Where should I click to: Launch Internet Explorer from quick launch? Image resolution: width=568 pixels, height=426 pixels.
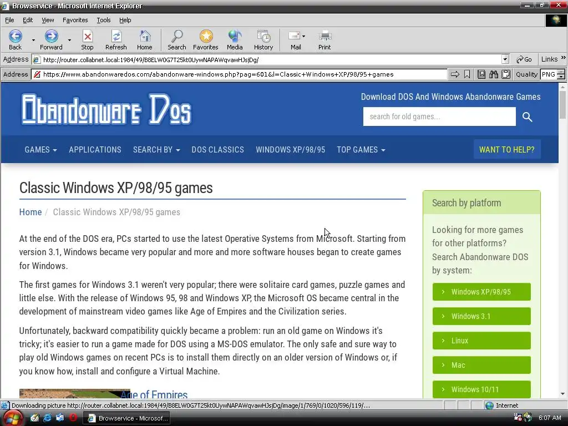point(47,418)
